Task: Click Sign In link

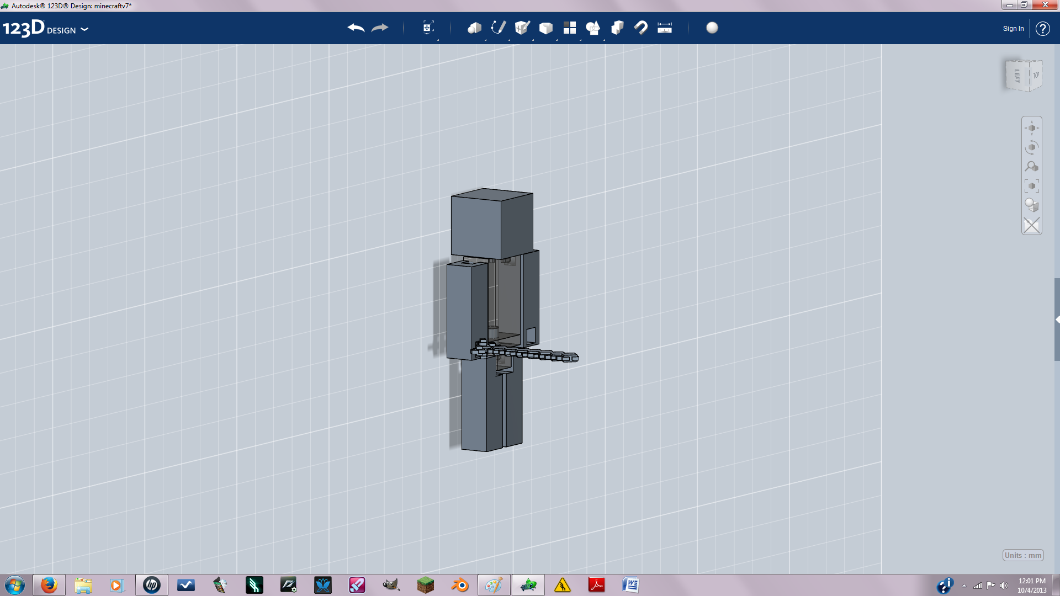Action: click(x=1013, y=29)
